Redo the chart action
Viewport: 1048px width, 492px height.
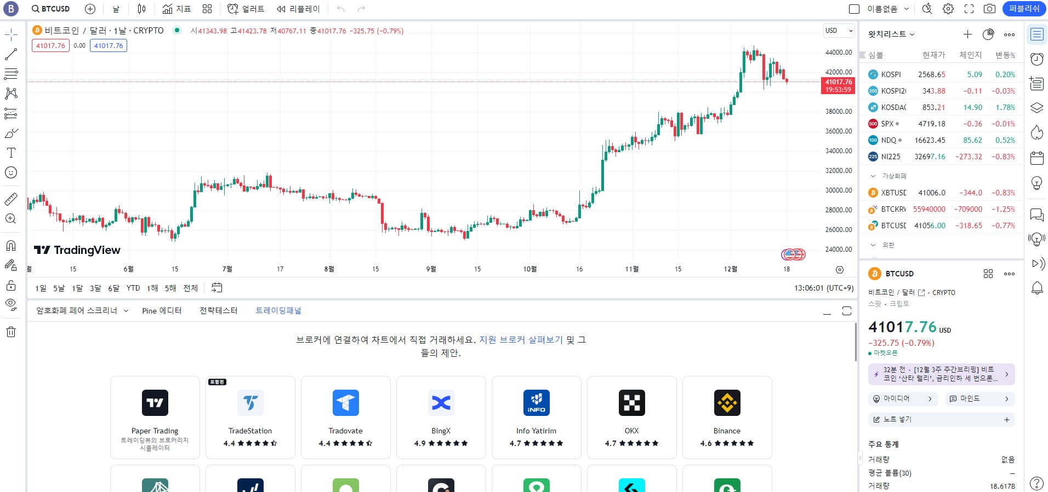pyautogui.click(x=361, y=9)
